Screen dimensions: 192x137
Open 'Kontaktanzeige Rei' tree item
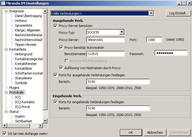29,59
